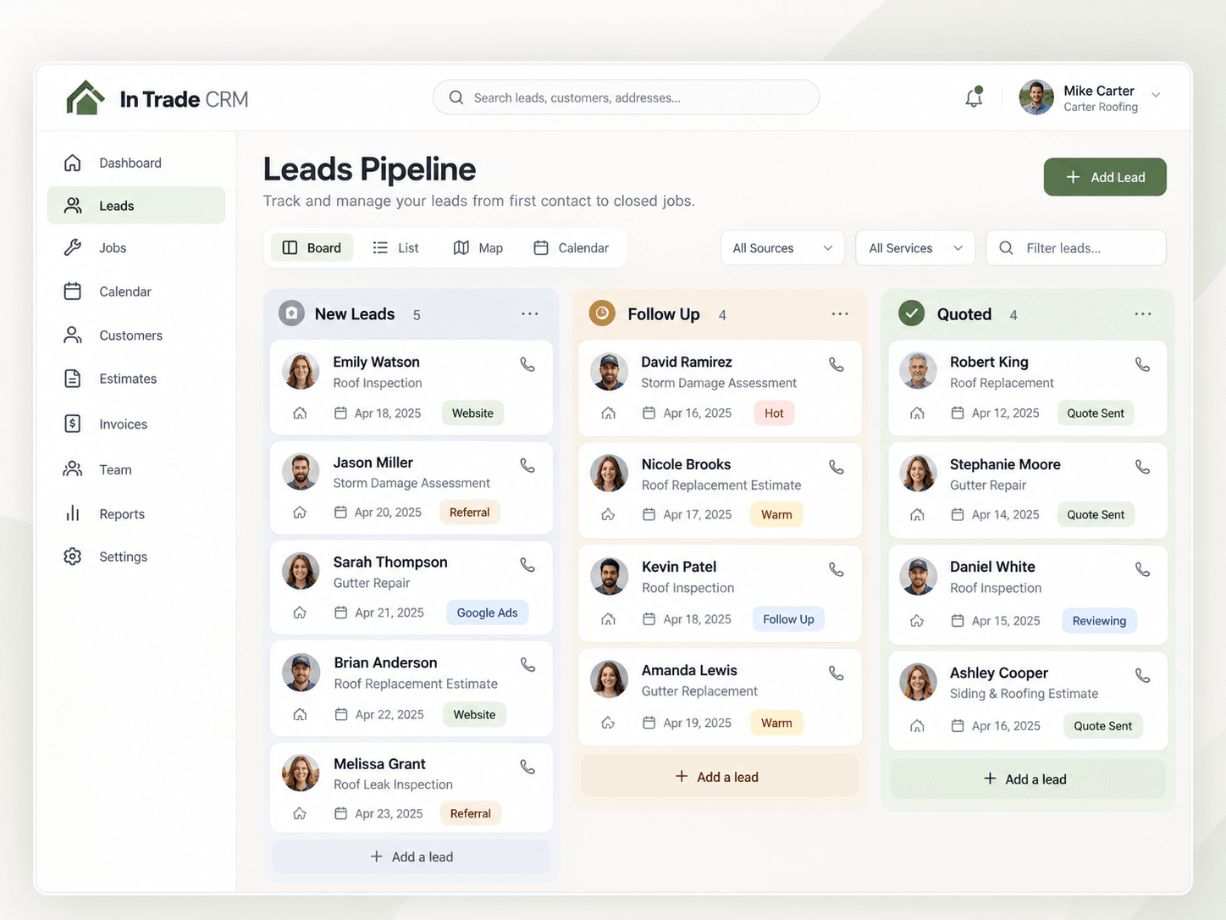Viewport: 1226px width, 920px height.
Task: Call Ashley Cooper via phone icon
Action: (x=1142, y=675)
